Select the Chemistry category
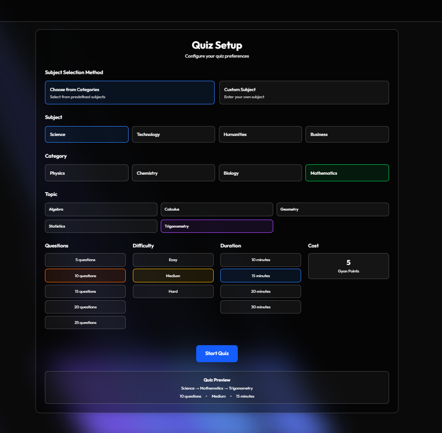 click(x=173, y=173)
